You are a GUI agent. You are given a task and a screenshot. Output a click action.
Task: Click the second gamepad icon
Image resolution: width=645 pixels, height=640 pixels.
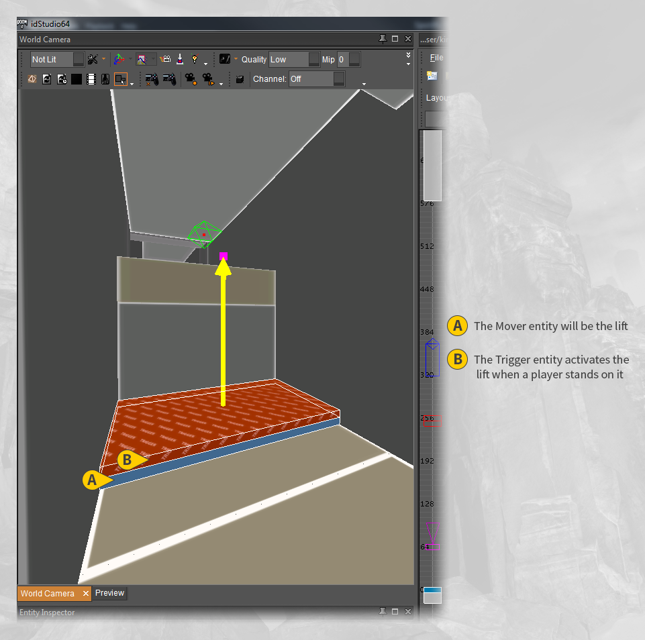click(x=170, y=79)
